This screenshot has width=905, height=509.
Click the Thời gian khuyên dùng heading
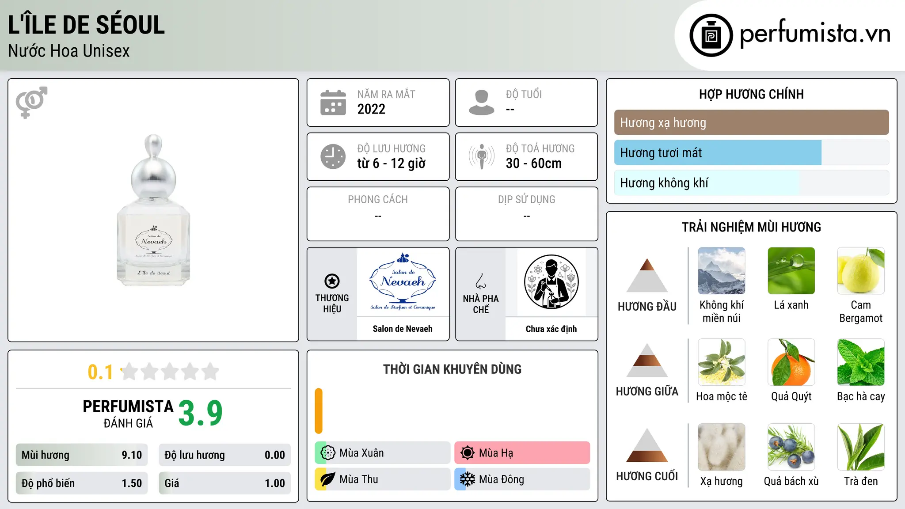click(452, 369)
